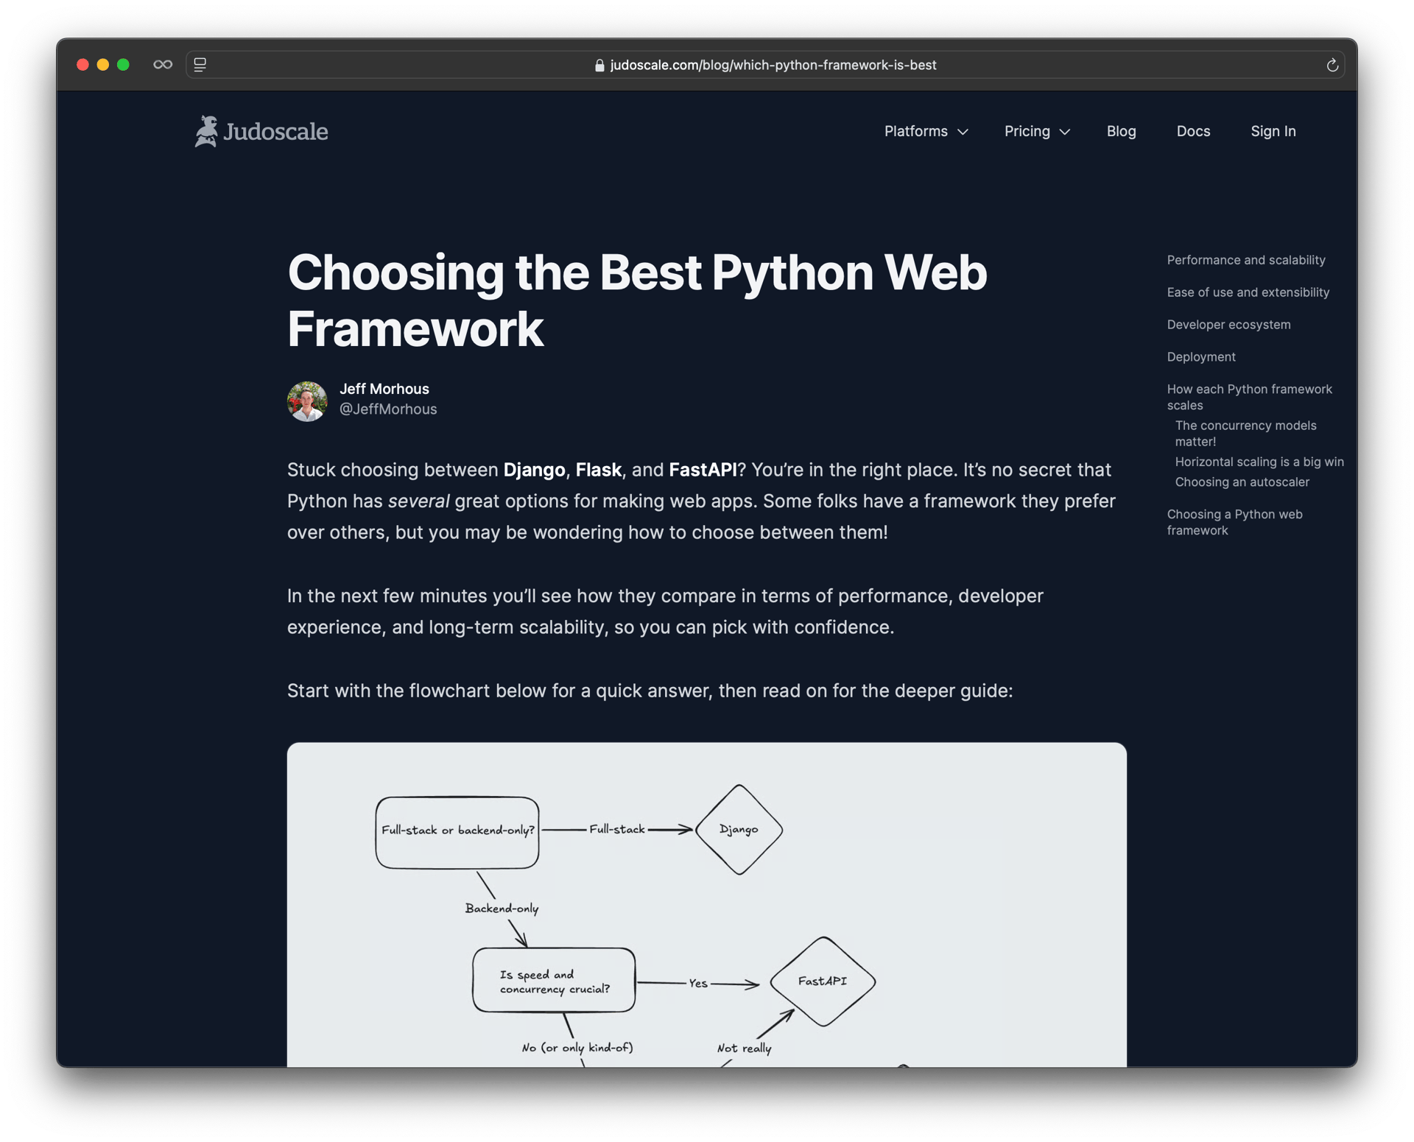This screenshot has width=1414, height=1142.
Task: Expand the Pricing dropdown chevron
Action: (x=1064, y=132)
